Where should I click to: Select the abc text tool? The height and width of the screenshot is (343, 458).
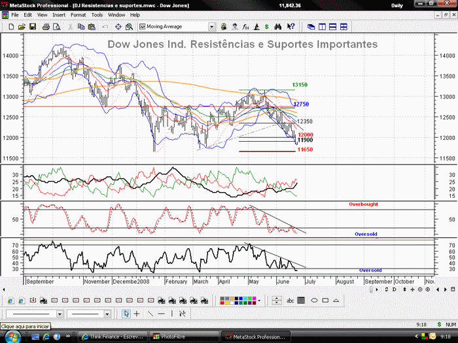(290, 301)
